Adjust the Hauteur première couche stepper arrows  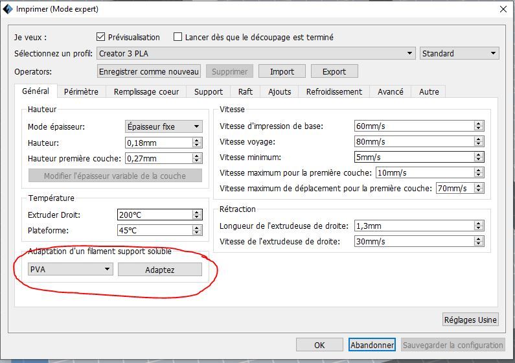pos(197,158)
